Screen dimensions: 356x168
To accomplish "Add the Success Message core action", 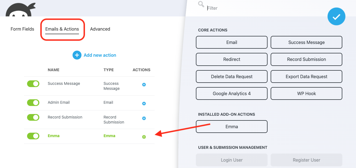I will pos(306,42).
